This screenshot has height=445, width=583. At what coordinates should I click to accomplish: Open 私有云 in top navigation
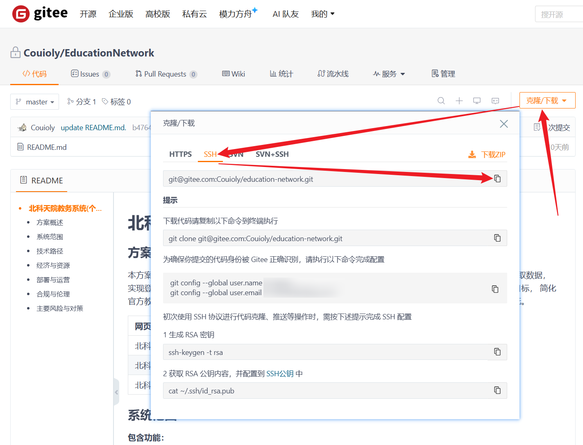[195, 14]
